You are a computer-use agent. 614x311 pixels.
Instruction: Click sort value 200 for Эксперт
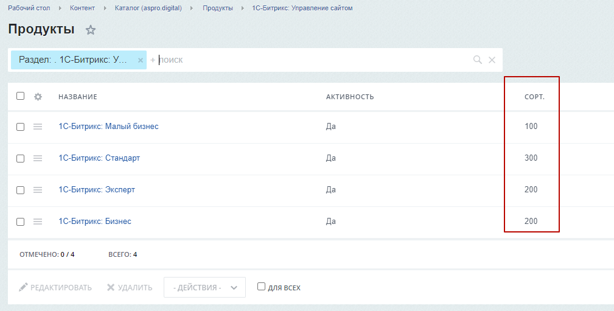[x=531, y=190]
